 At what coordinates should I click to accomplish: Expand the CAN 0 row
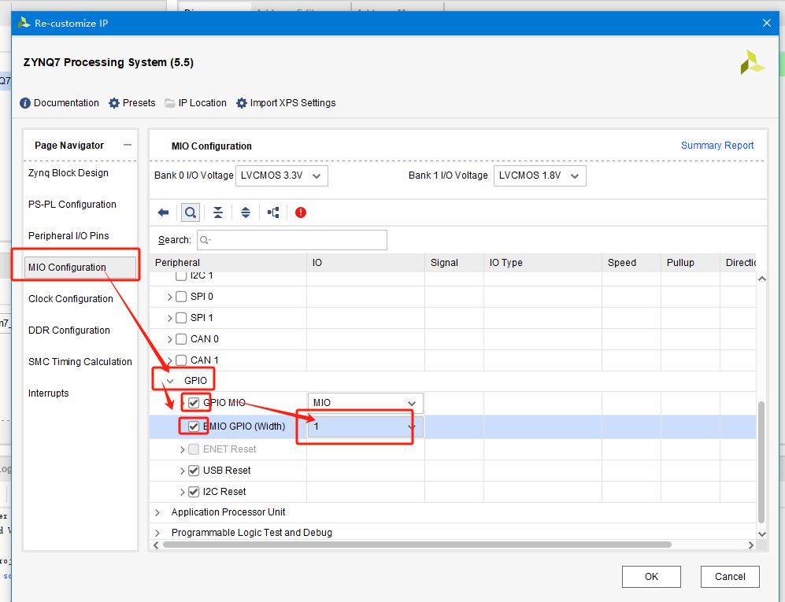[x=170, y=339]
